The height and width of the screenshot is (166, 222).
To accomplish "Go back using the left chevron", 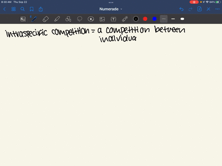I will point(5,9).
